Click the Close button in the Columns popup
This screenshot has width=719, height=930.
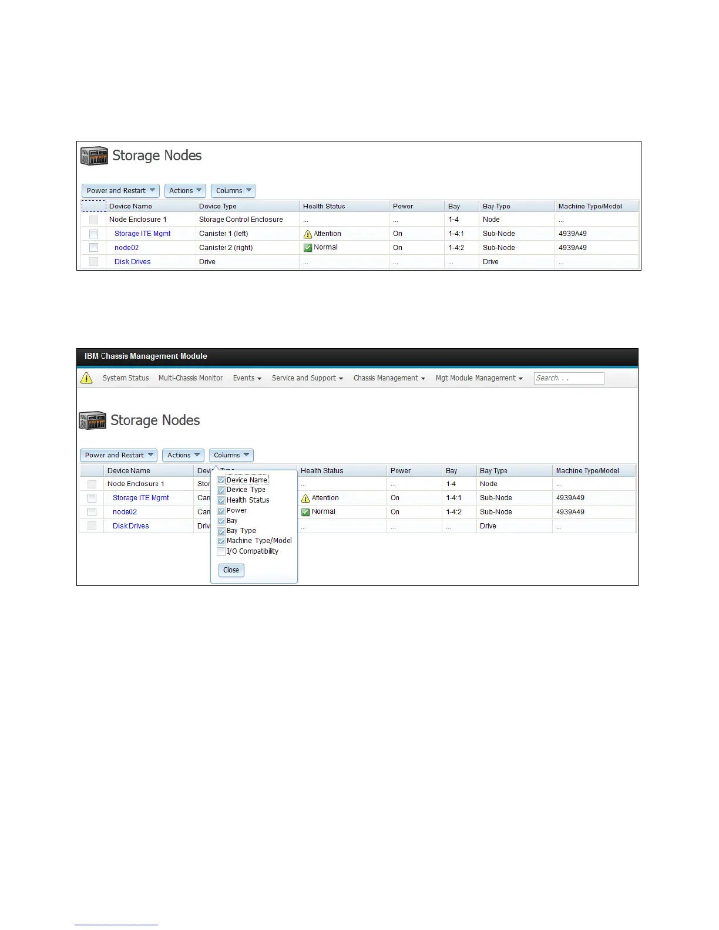click(x=231, y=570)
